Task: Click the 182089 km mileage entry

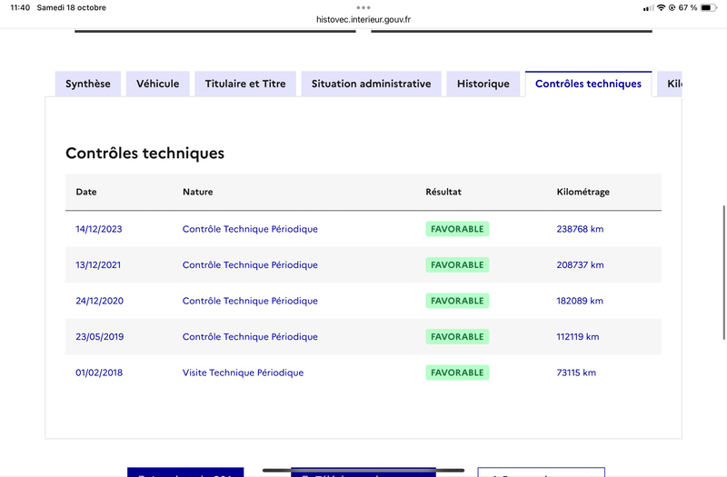Action: tap(580, 301)
